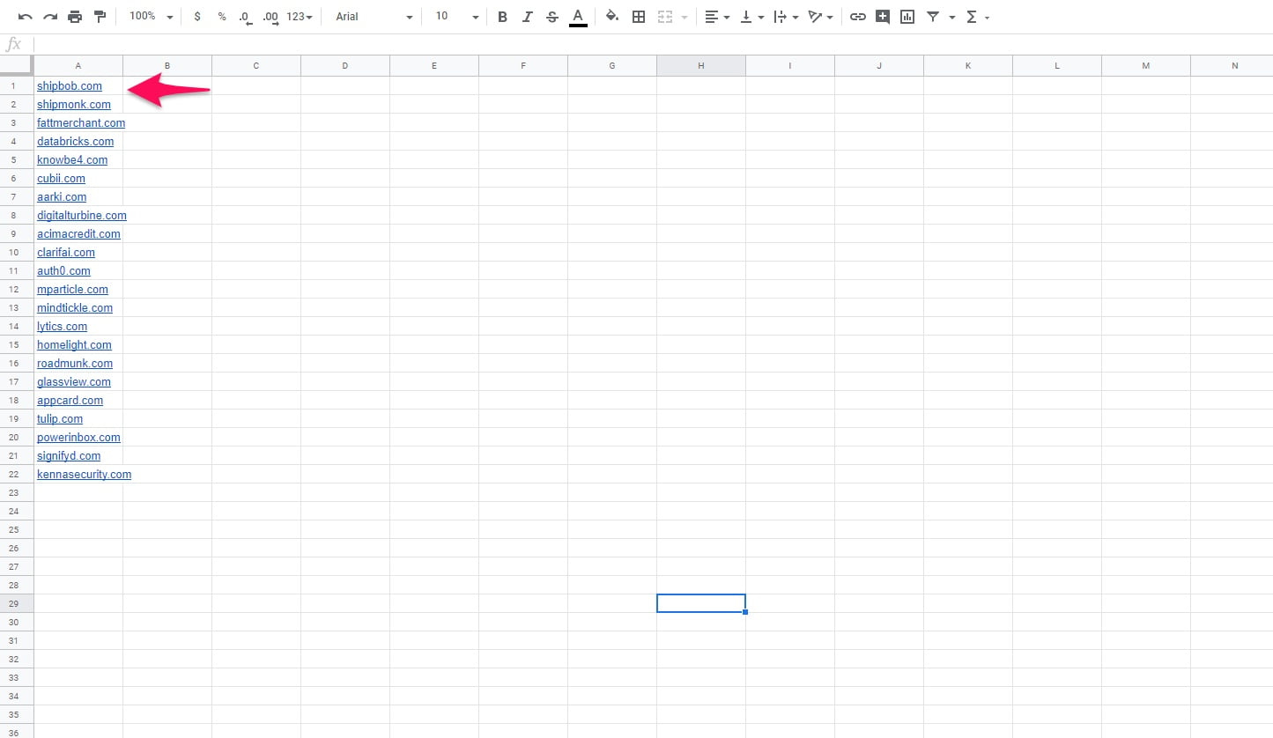Open the functions sigma dropdown
The height and width of the screenshot is (738, 1273).
coord(978,17)
